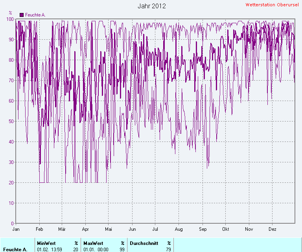302x252 pixels.
Task: Click the 'Jun' x-axis label
Action: [x=132, y=229]
